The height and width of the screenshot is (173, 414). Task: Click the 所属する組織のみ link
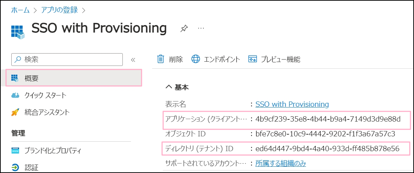tap(281, 163)
